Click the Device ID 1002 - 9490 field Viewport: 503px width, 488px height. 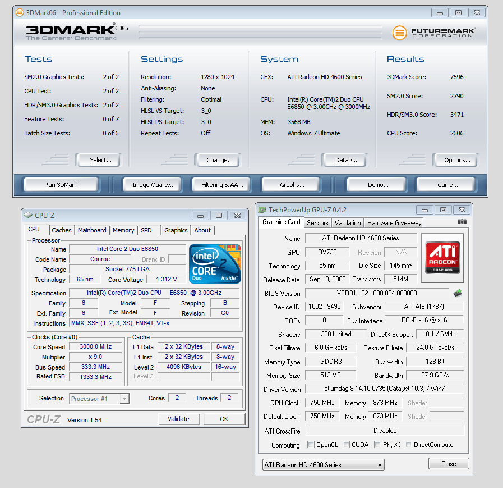tap(324, 307)
